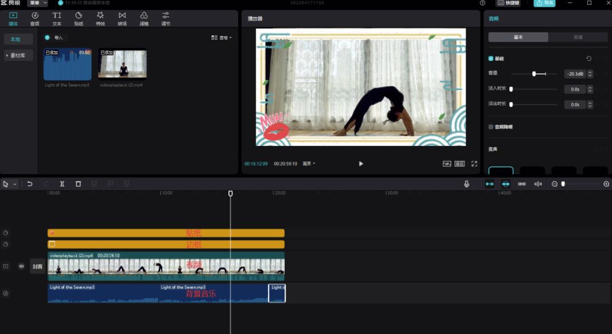Click the microphone record voiceover icon

[x=467, y=184]
